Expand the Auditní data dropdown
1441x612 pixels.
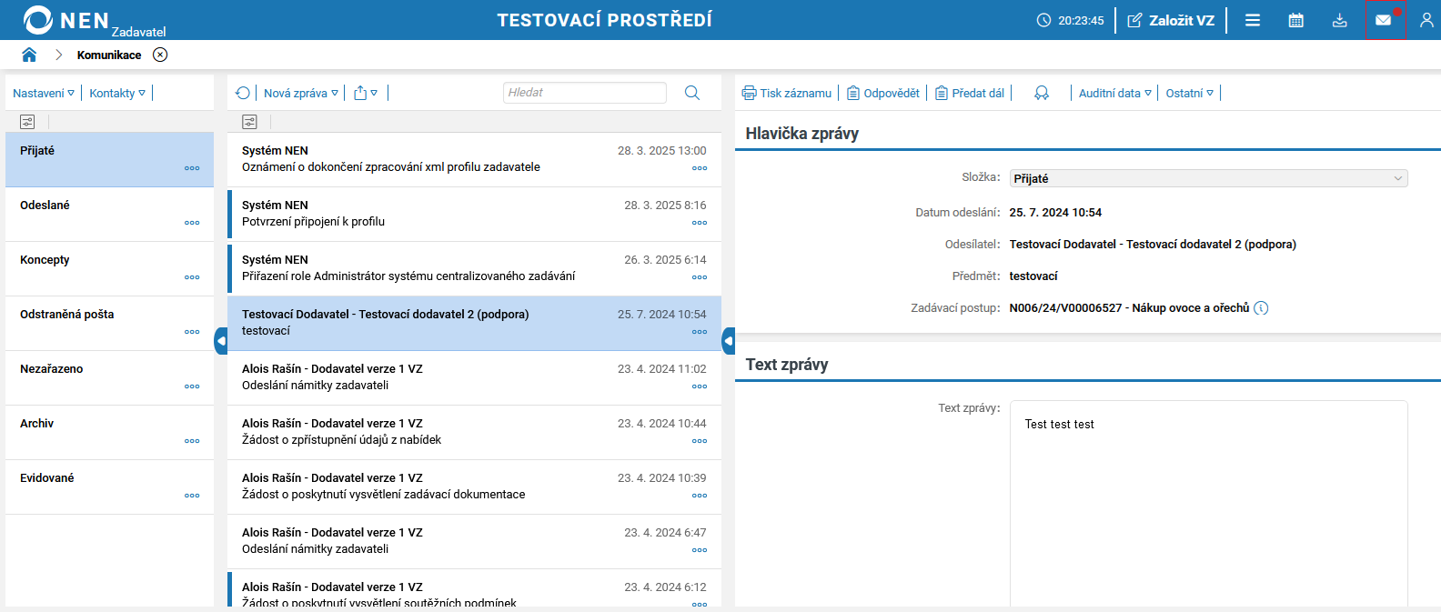coord(1114,93)
